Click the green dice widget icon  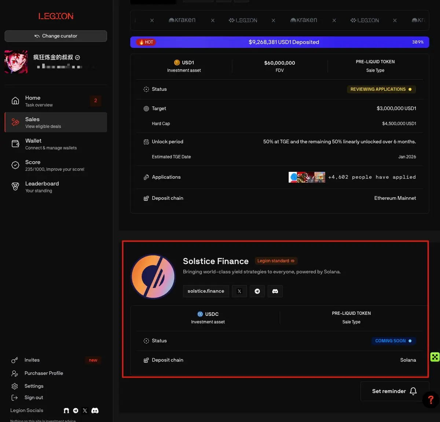435,357
